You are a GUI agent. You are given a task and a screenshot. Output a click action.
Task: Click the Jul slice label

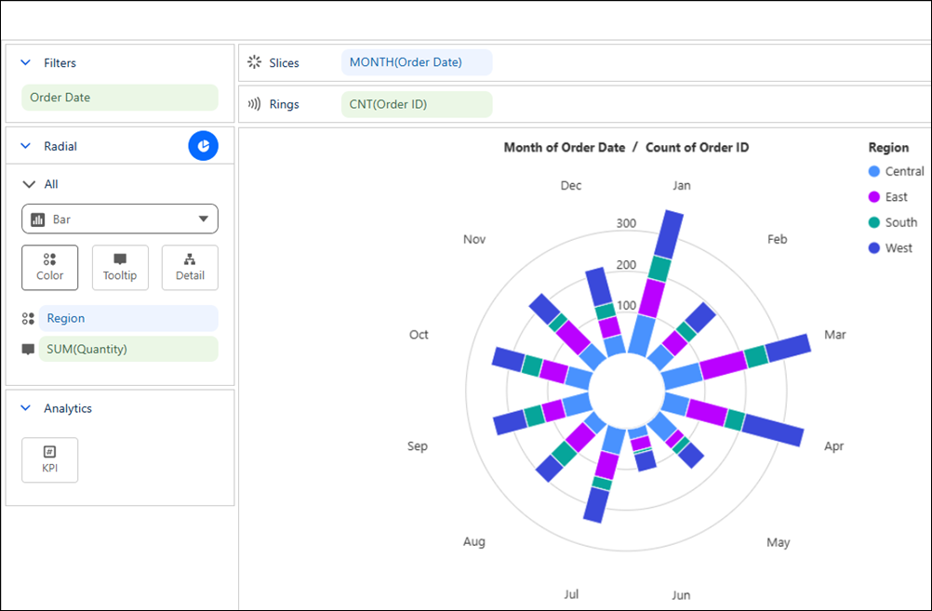point(571,594)
